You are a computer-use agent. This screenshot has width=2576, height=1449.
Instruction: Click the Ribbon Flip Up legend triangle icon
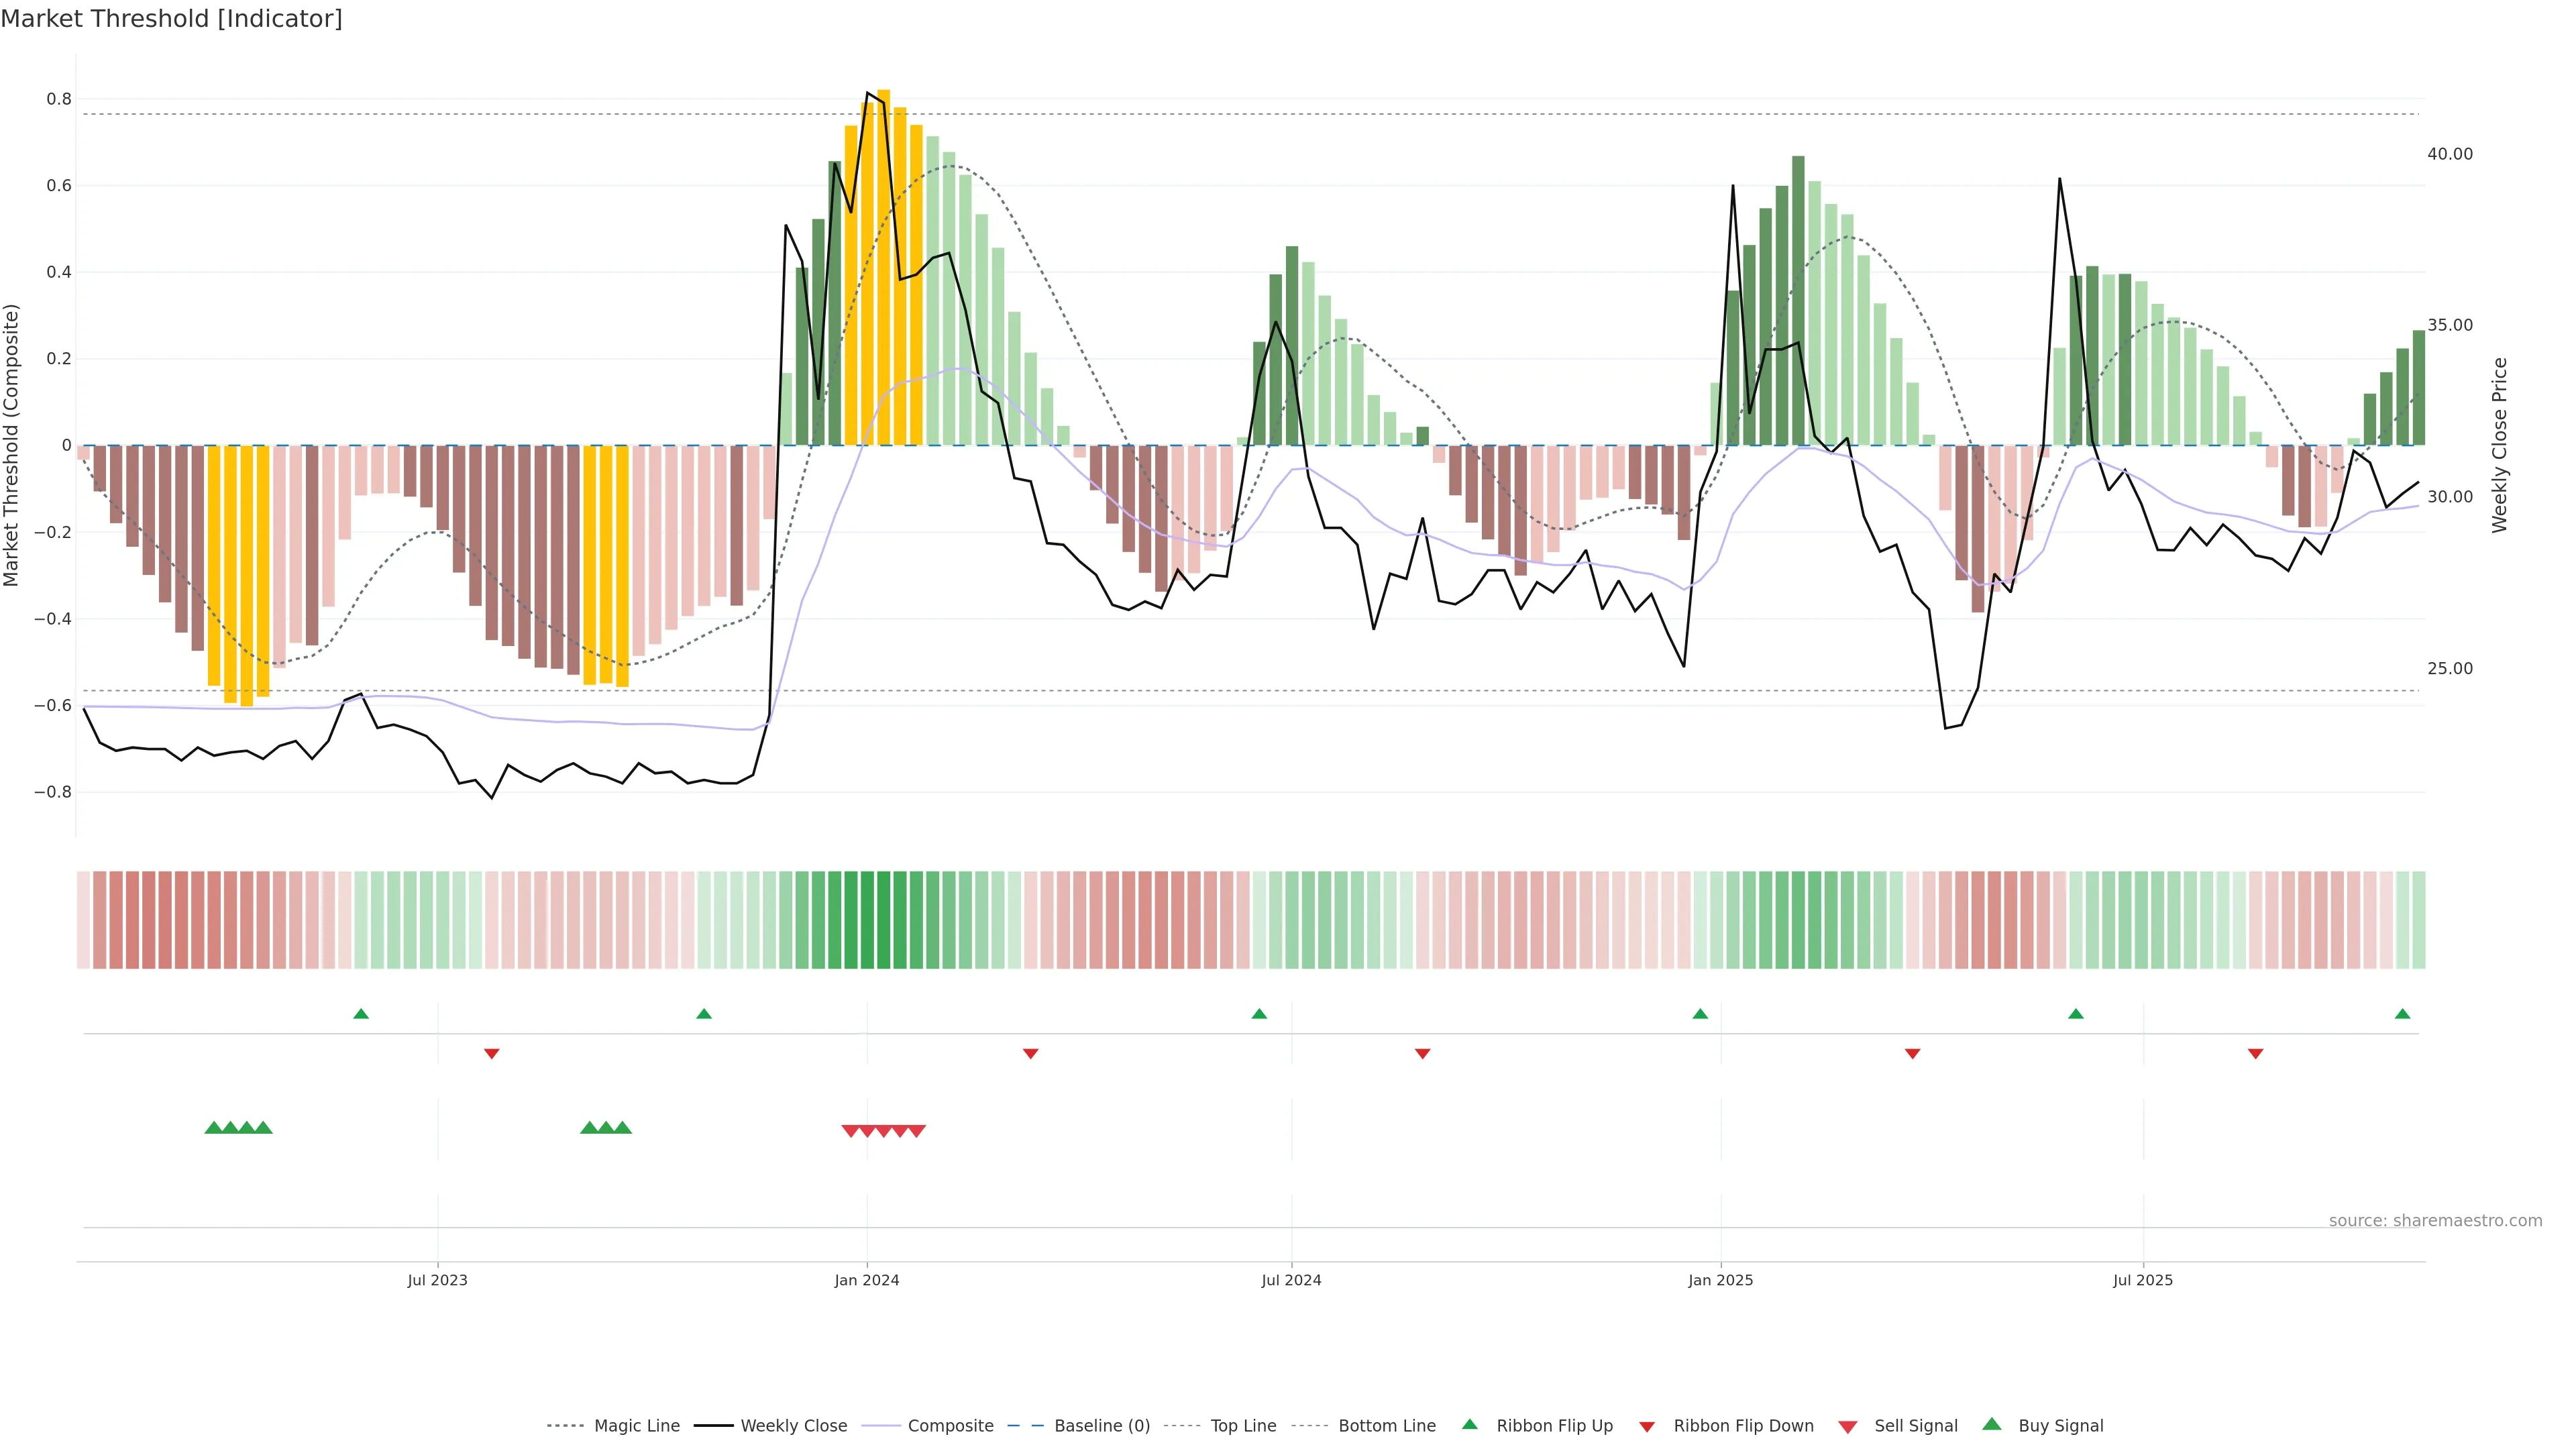coord(1469,1424)
